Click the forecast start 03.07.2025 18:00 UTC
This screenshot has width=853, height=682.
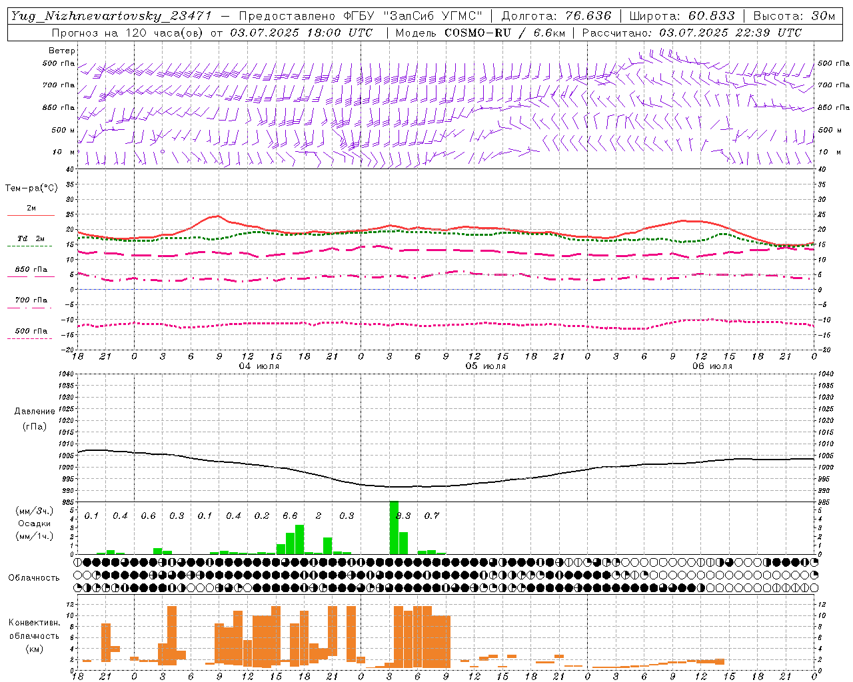[301, 33]
